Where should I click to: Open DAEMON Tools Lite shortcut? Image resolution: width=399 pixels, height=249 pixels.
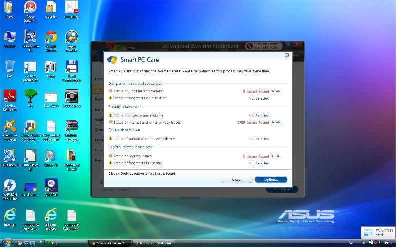(x=10, y=189)
